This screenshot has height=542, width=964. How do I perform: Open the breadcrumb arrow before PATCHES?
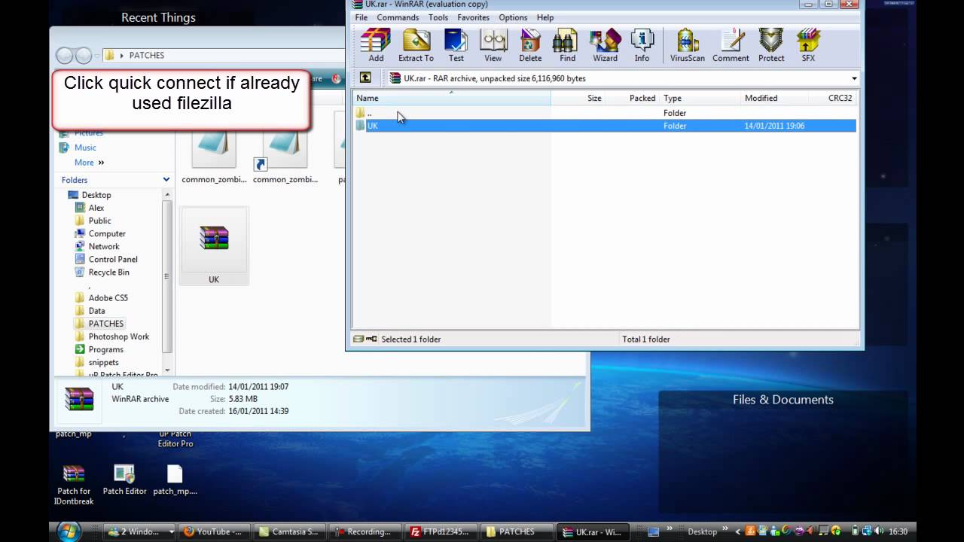(121, 56)
